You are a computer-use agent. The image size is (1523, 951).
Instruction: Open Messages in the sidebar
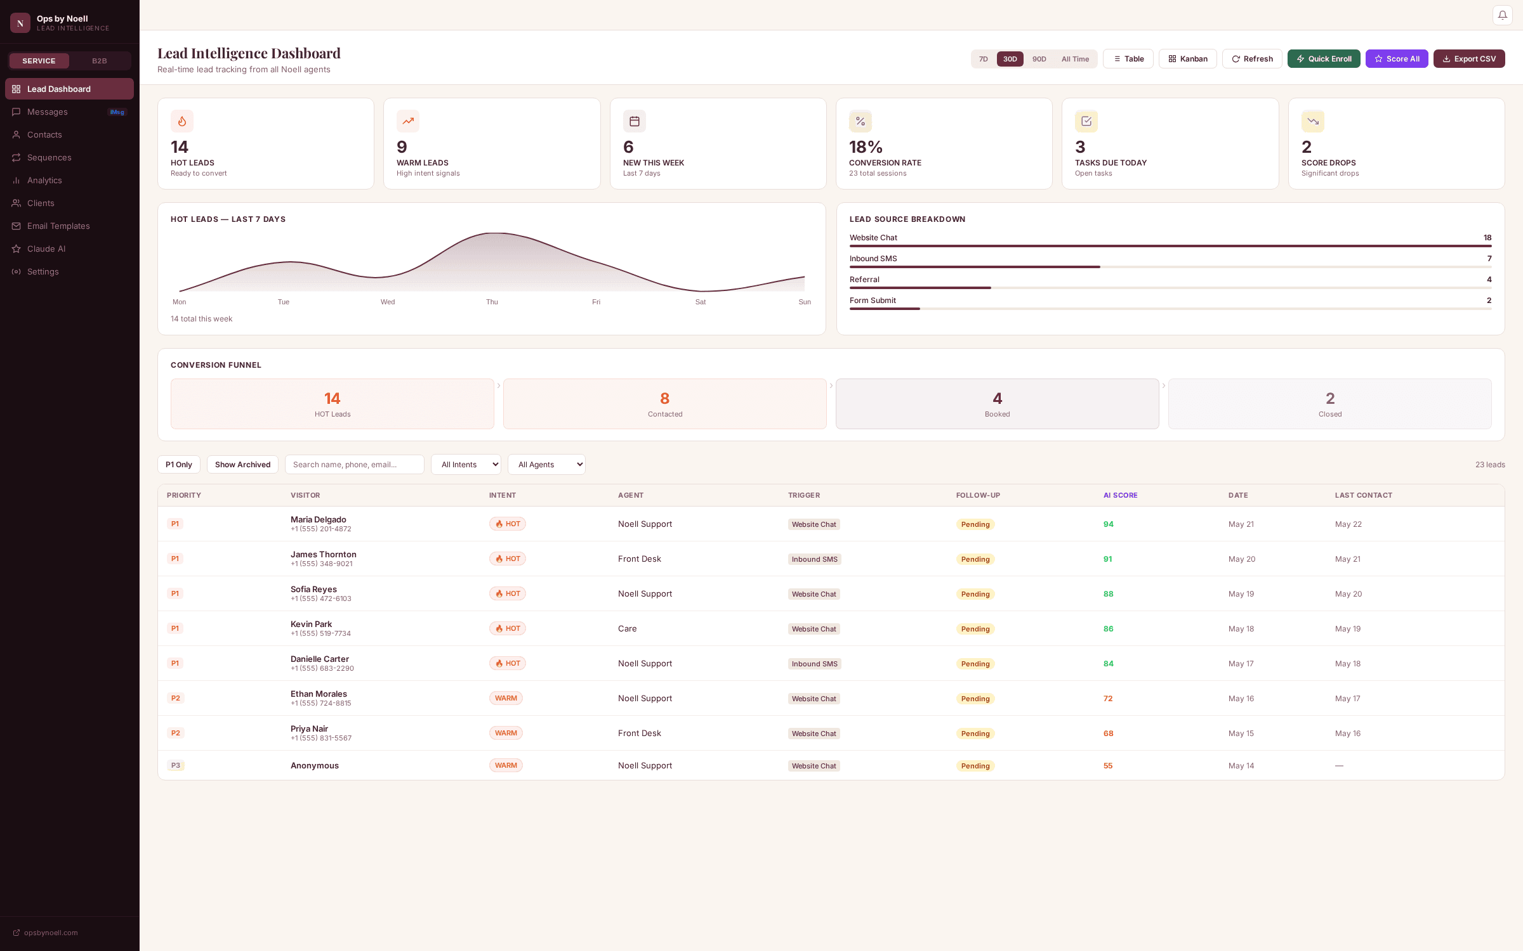69,112
